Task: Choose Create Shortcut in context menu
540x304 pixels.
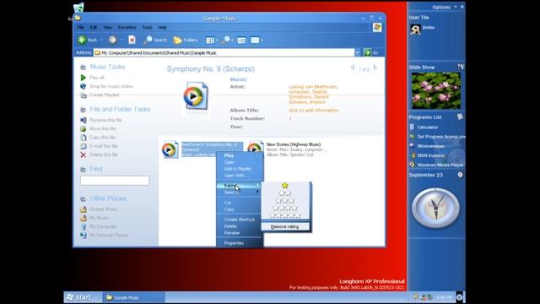Action: [x=240, y=220]
